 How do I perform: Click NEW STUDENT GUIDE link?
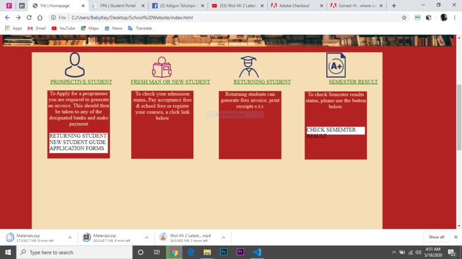click(77, 142)
